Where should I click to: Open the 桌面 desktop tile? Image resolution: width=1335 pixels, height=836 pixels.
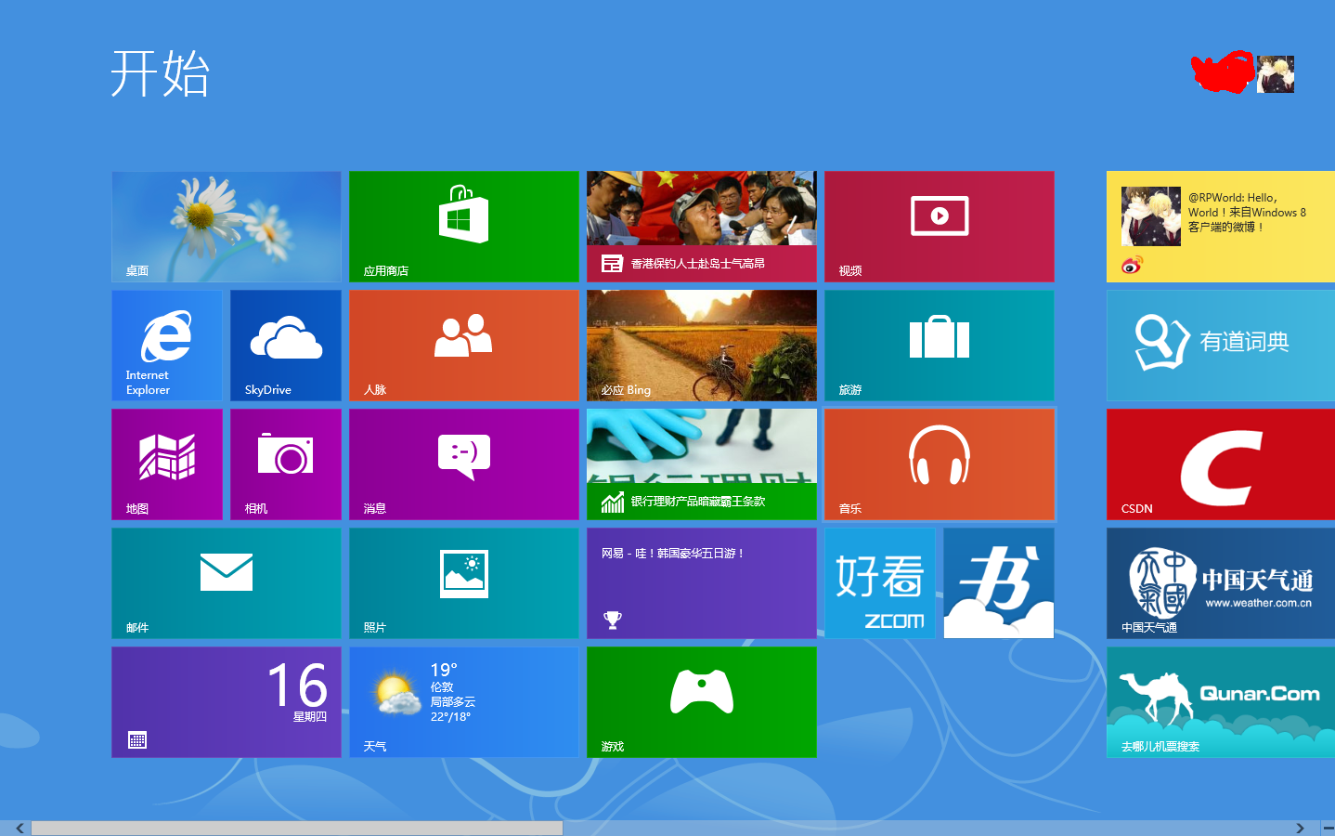point(227,227)
